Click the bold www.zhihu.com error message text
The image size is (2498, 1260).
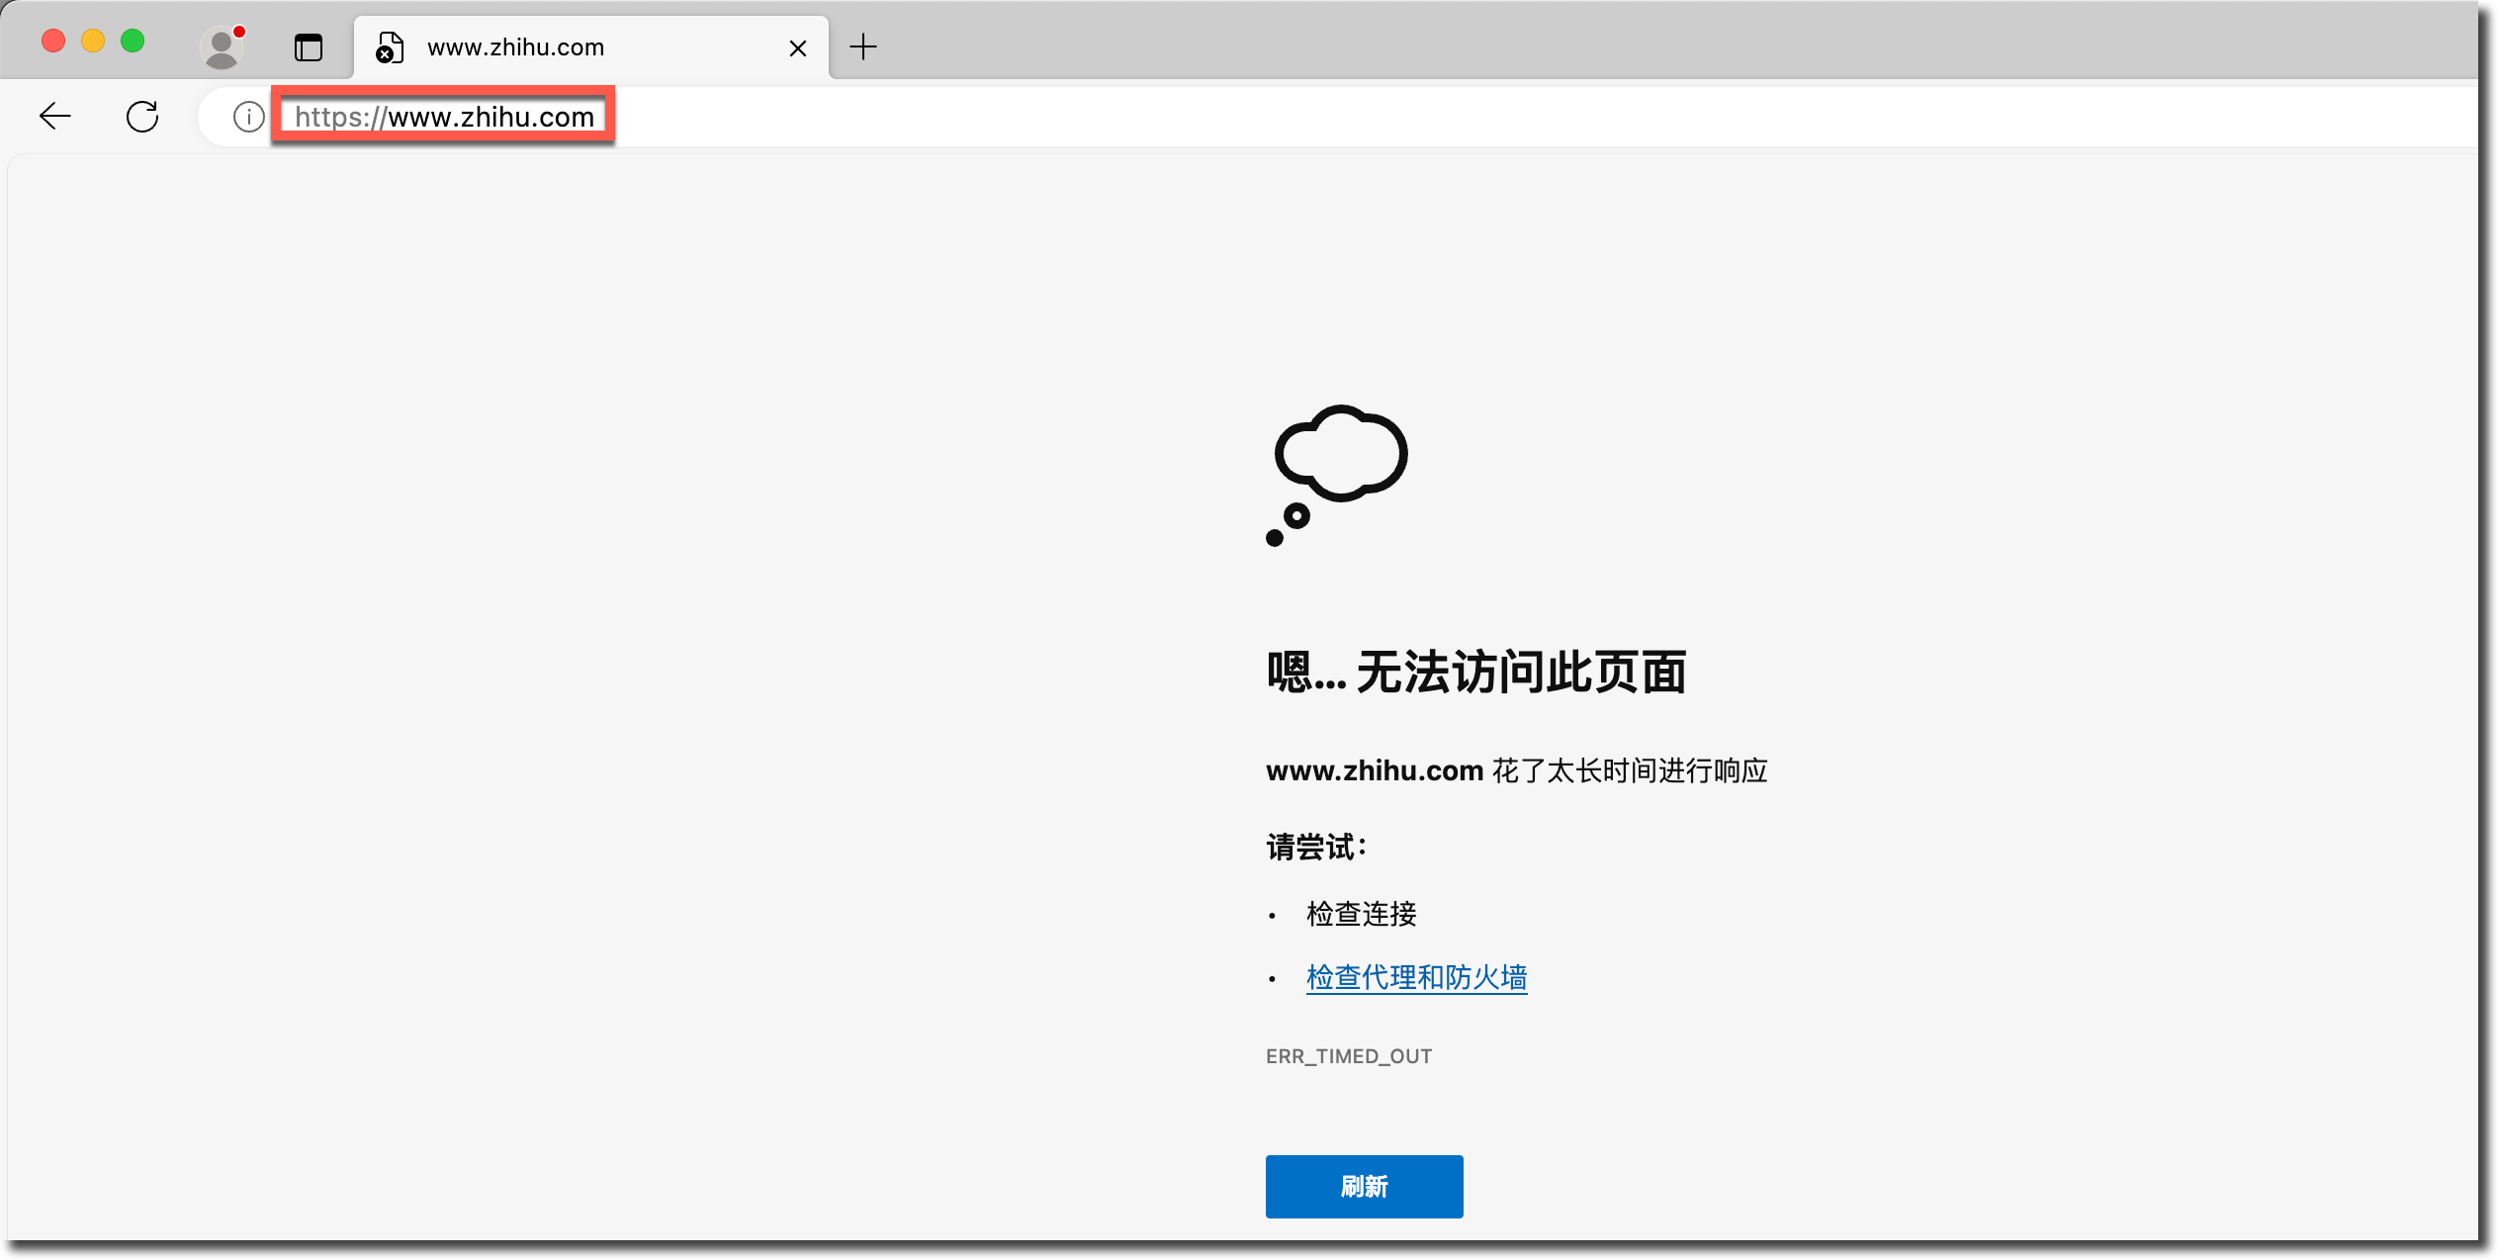(1375, 770)
